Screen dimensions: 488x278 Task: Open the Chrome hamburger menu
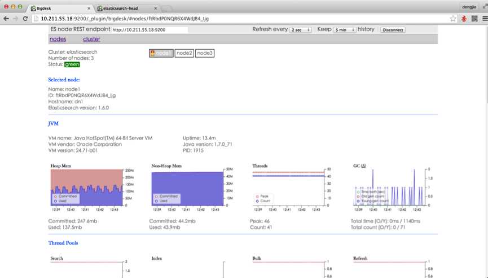point(485,19)
